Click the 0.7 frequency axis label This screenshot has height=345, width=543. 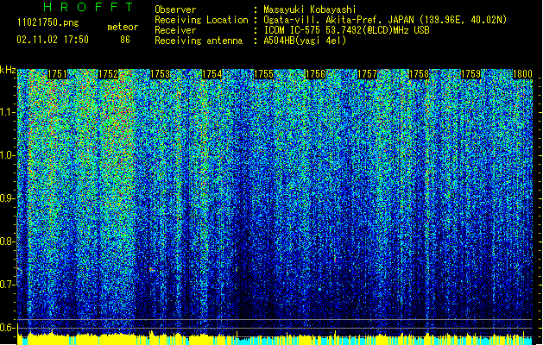[8, 285]
